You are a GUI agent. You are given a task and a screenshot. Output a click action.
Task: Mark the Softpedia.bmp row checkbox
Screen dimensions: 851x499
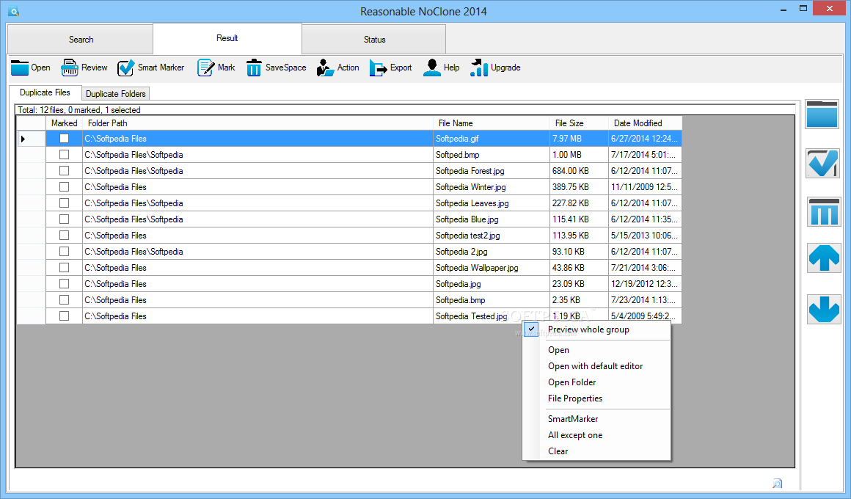64,299
